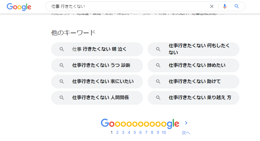Click magnifier icon beside 辞めたい suggestion
Screen dimensions: 260x141
point(158,65)
